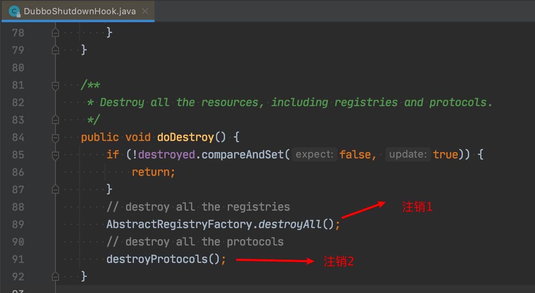This screenshot has height=293, width=535.
Task: Toggle the fold end marker at line 87
Action: (x=55, y=189)
